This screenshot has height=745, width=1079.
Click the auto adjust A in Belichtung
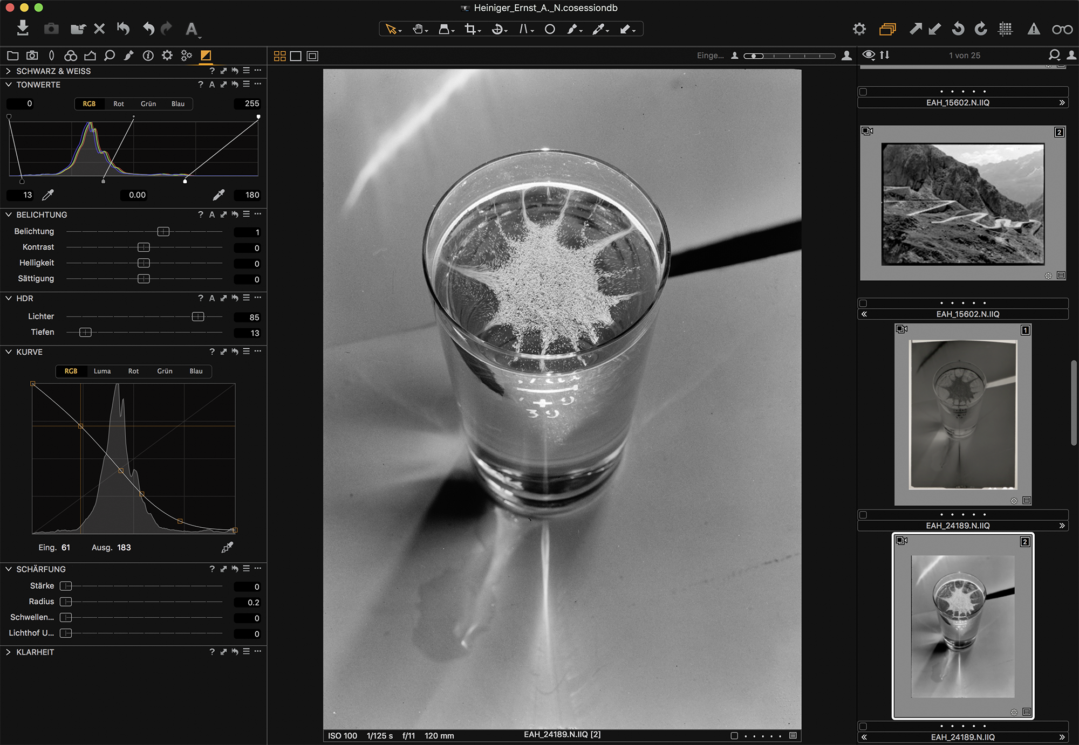(211, 215)
